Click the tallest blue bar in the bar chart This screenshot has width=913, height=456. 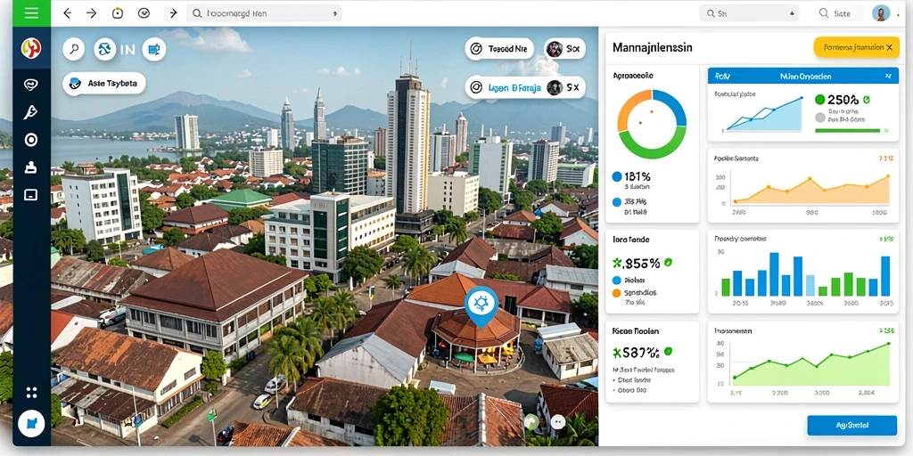[774, 274]
